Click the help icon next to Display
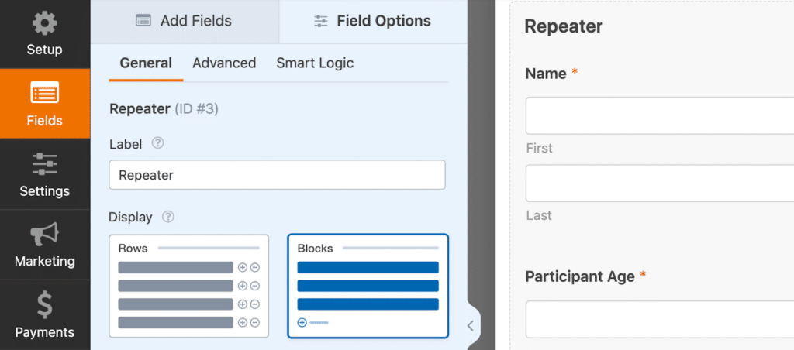This screenshot has width=794, height=350. pyautogui.click(x=167, y=217)
